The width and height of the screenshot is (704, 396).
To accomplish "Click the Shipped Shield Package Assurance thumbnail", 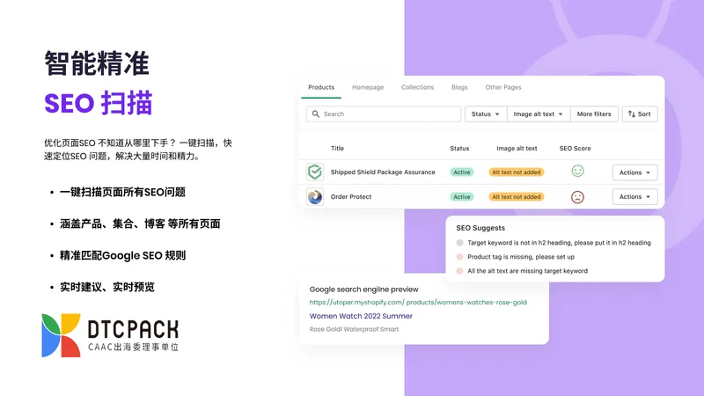I will pos(315,172).
